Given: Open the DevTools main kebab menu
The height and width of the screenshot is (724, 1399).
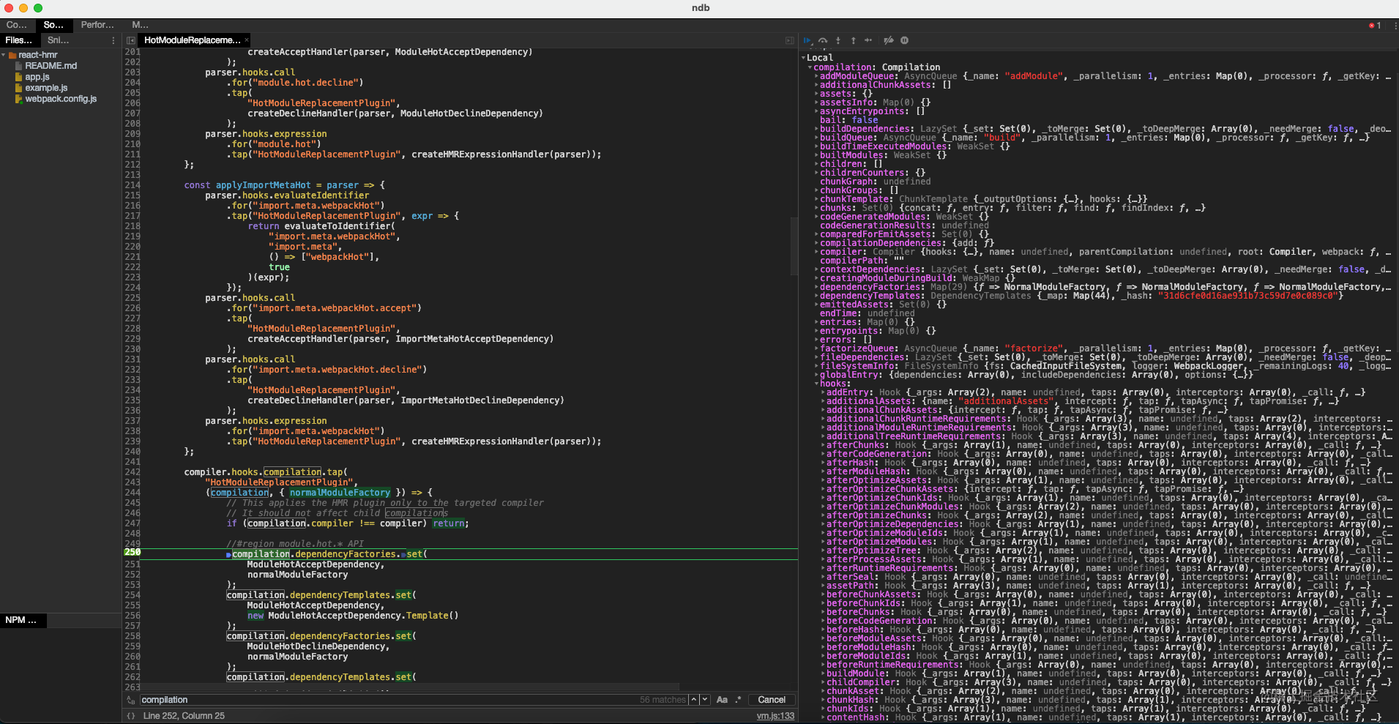Looking at the screenshot, I should 1395,26.
